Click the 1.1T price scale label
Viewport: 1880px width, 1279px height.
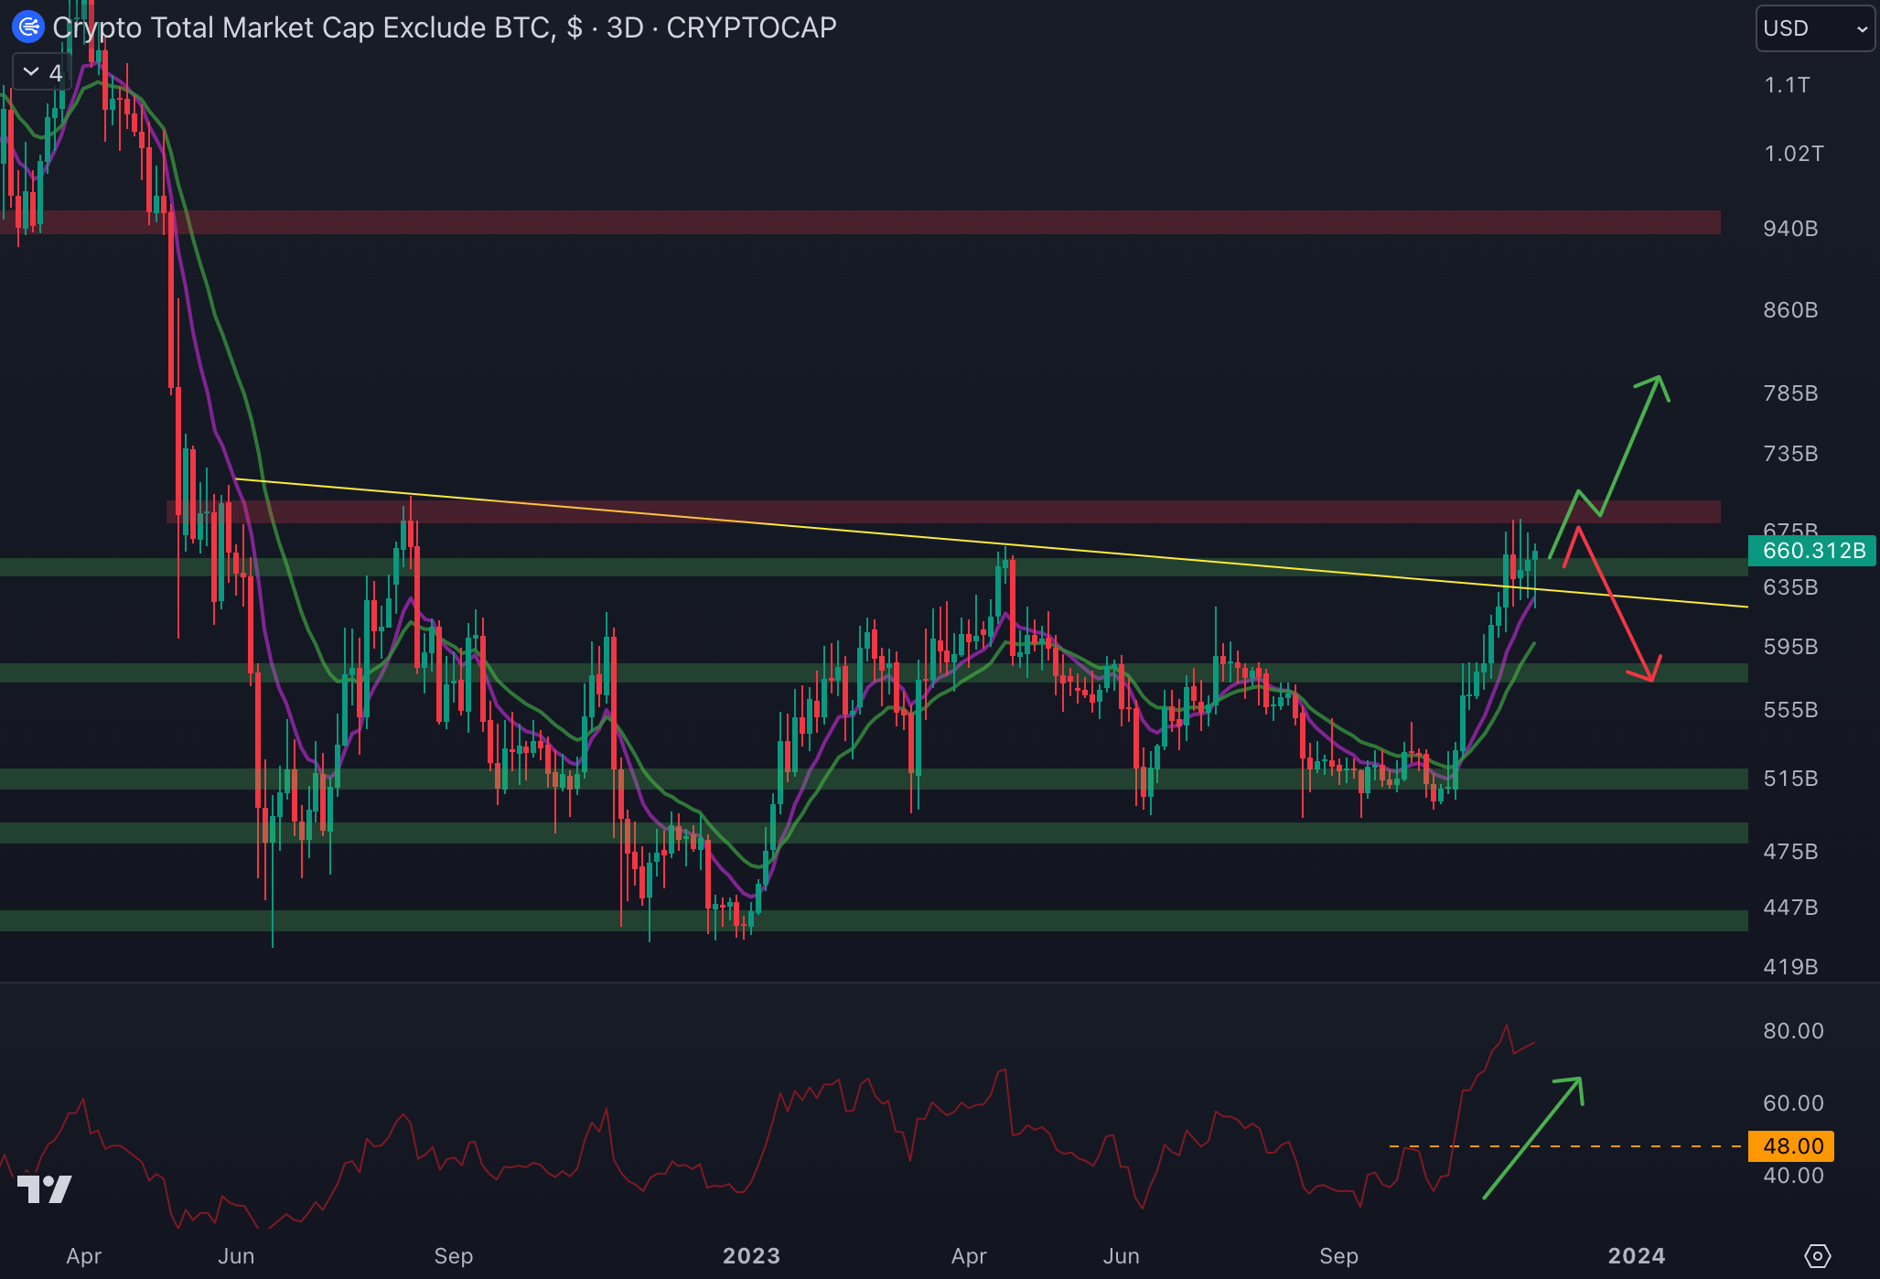click(x=1786, y=85)
